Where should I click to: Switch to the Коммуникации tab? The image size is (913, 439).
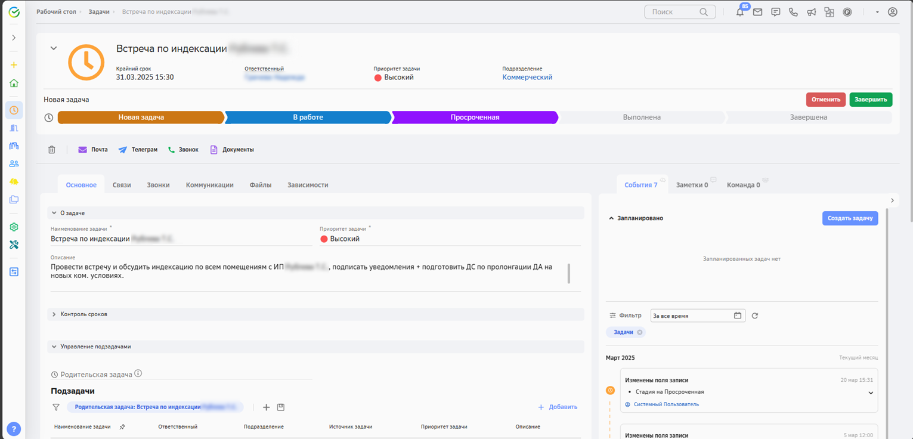pyautogui.click(x=209, y=185)
